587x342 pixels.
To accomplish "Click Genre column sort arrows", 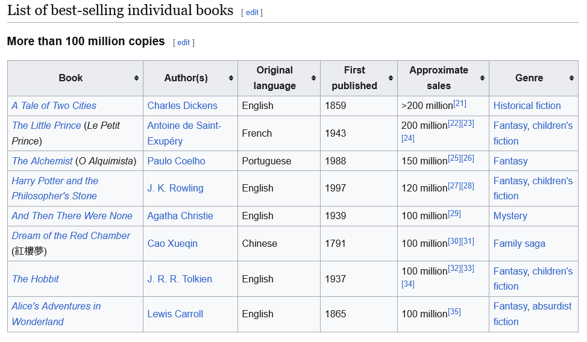I will click(x=571, y=78).
